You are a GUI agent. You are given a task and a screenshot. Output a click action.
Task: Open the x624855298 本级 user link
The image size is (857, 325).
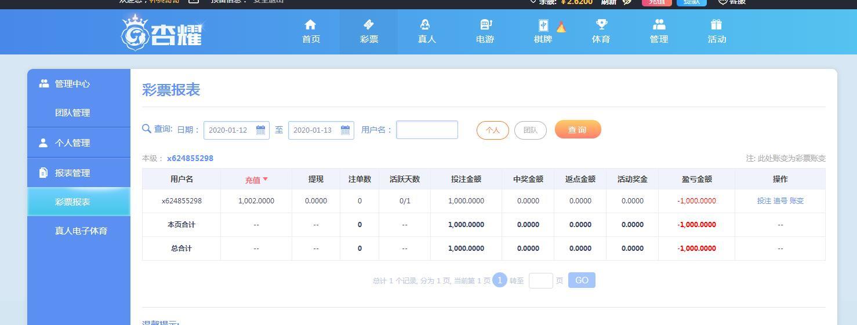[x=190, y=158]
